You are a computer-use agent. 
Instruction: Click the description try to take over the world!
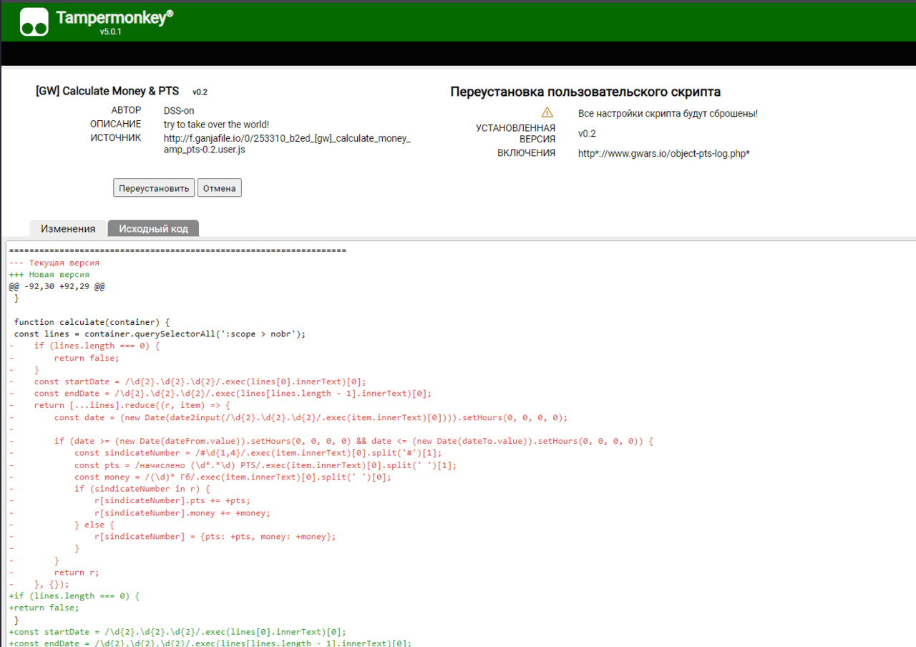(x=216, y=125)
